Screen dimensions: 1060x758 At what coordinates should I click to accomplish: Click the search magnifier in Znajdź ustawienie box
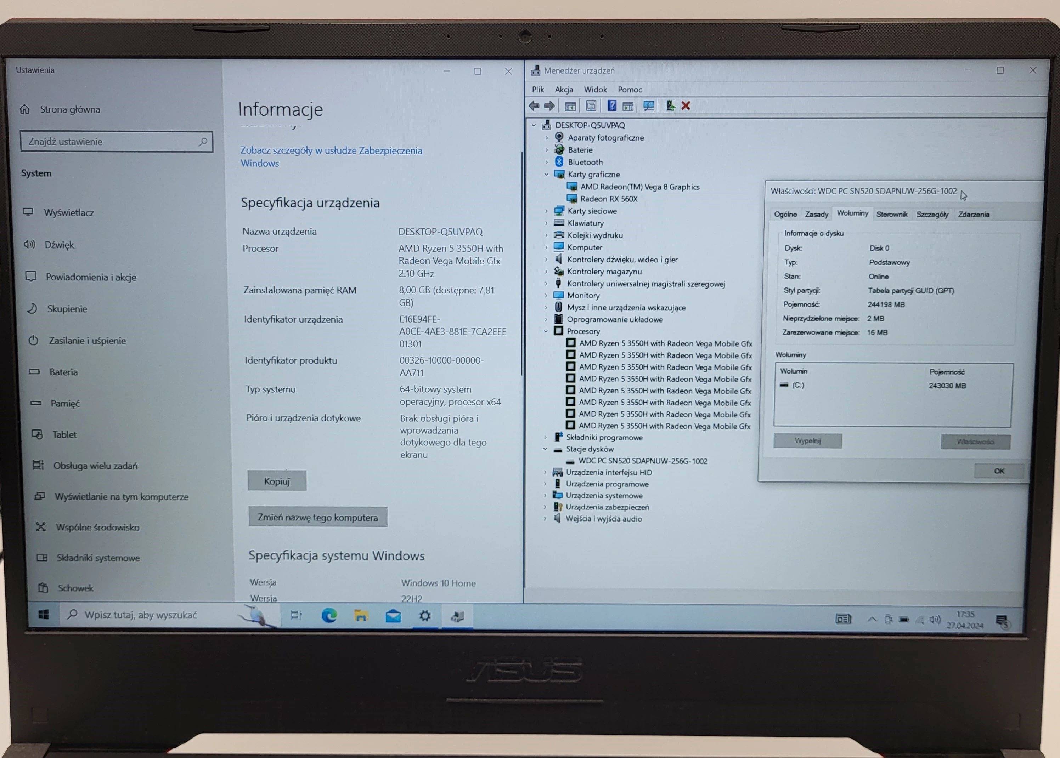203,141
